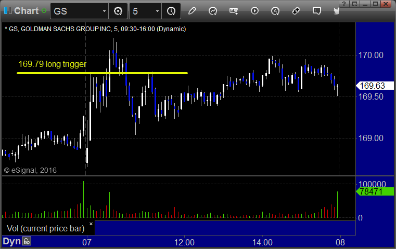
Task: Share chart via Twitter bird icon
Action: 336,11
